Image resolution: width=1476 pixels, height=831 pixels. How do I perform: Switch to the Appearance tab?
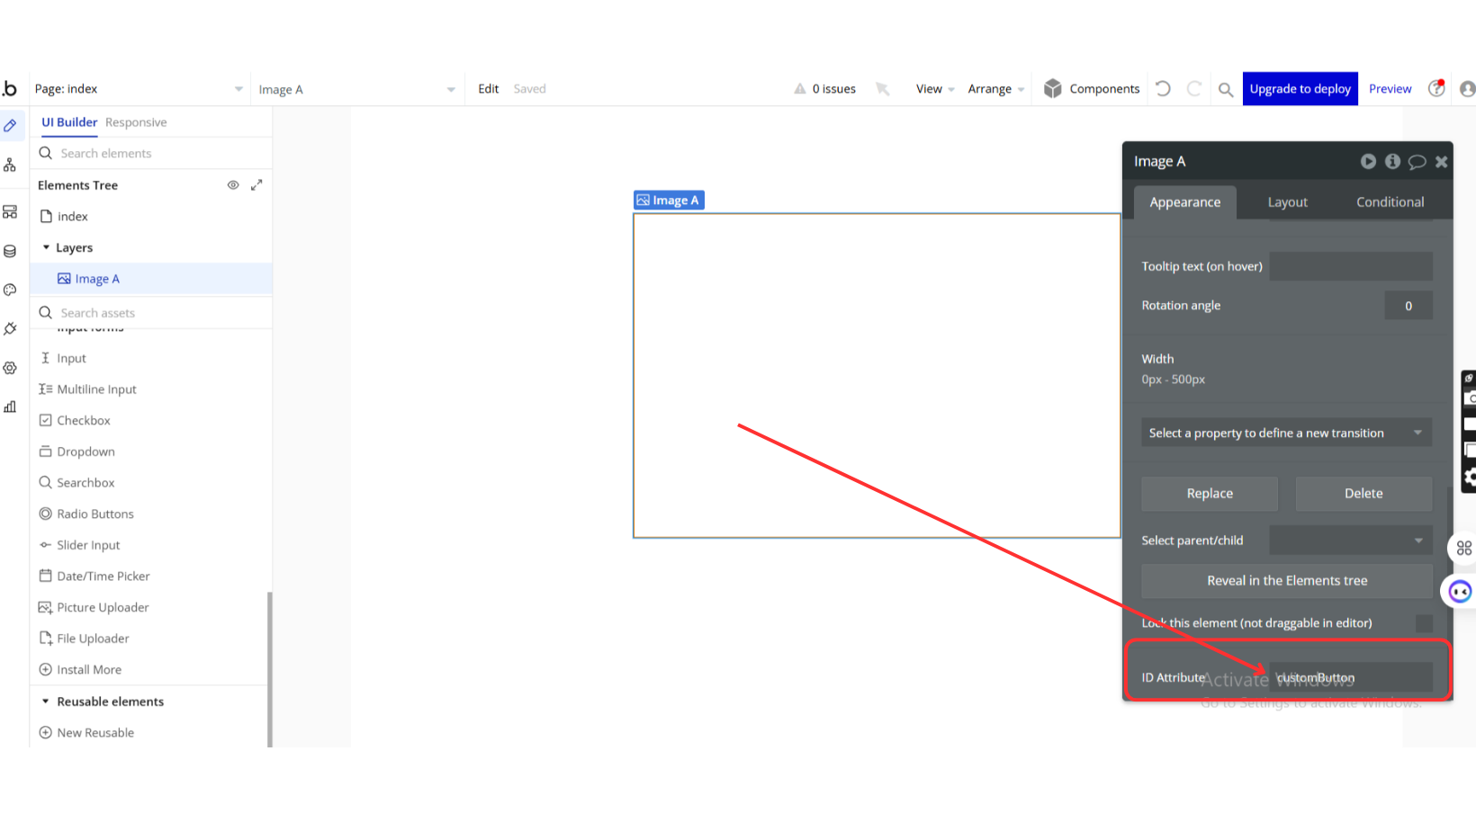point(1184,202)
